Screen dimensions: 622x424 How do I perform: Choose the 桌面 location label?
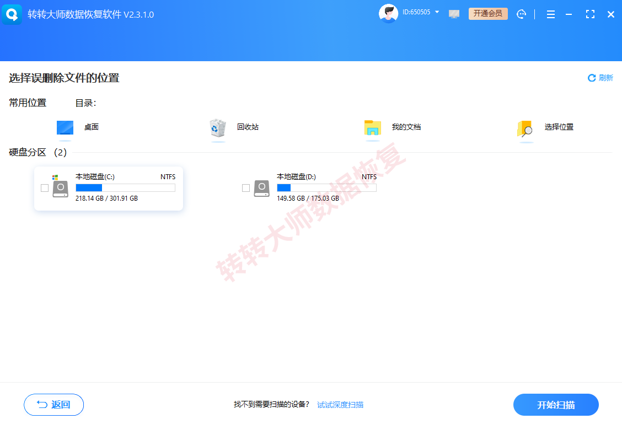[91, 127]
